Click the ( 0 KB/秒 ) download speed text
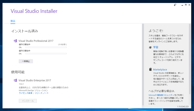 62,45
